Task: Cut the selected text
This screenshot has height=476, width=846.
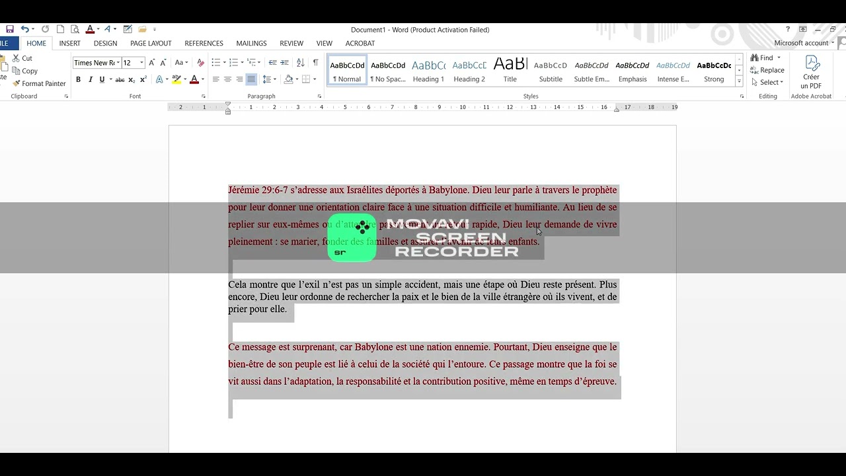Action: (22, 58)
